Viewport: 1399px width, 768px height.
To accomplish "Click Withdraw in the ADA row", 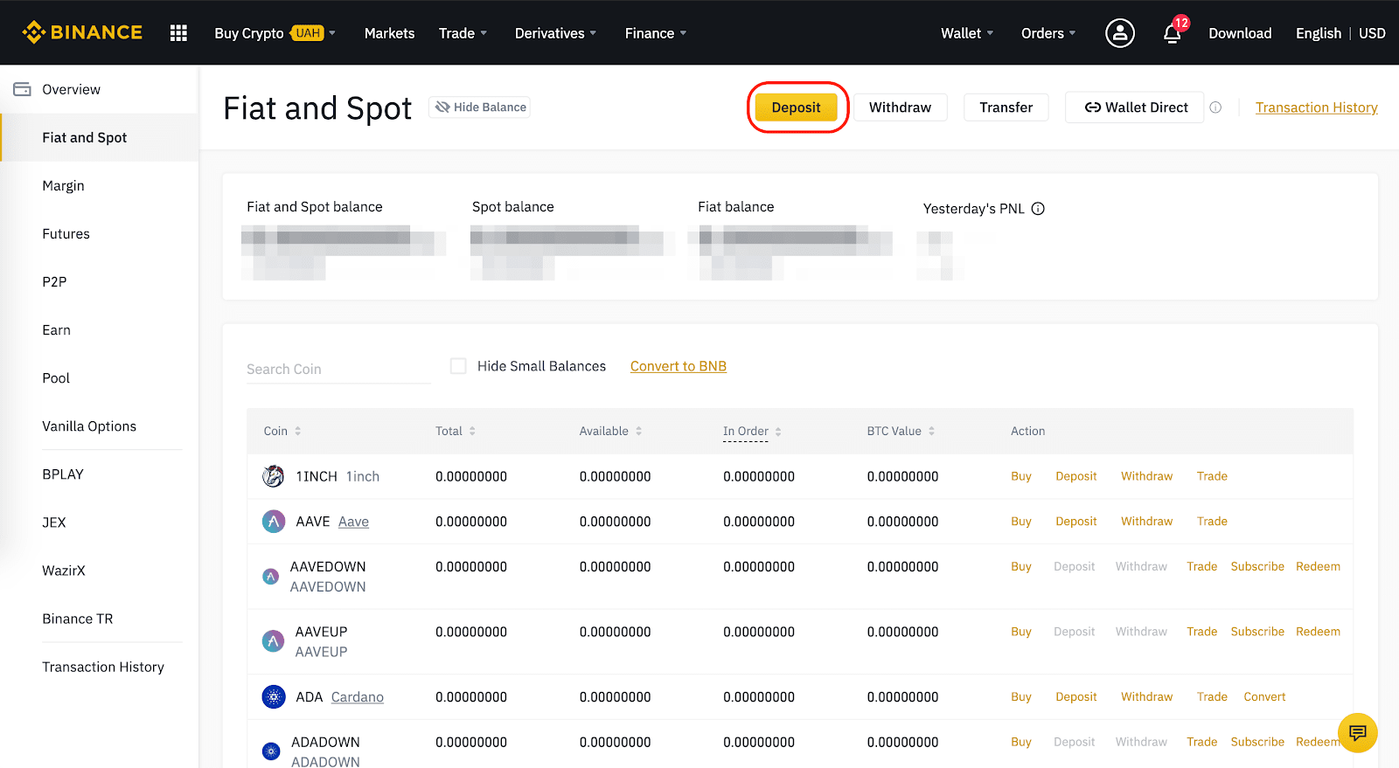I will tap(1147, 697).
